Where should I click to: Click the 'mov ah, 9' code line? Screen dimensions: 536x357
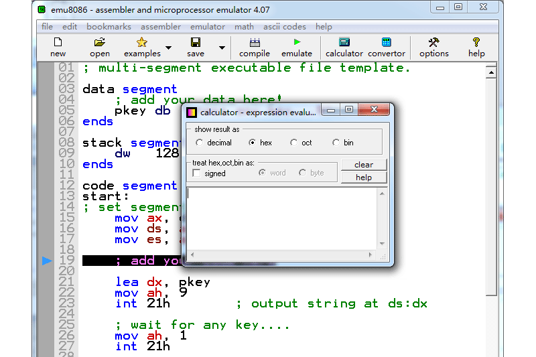(151, 293)
